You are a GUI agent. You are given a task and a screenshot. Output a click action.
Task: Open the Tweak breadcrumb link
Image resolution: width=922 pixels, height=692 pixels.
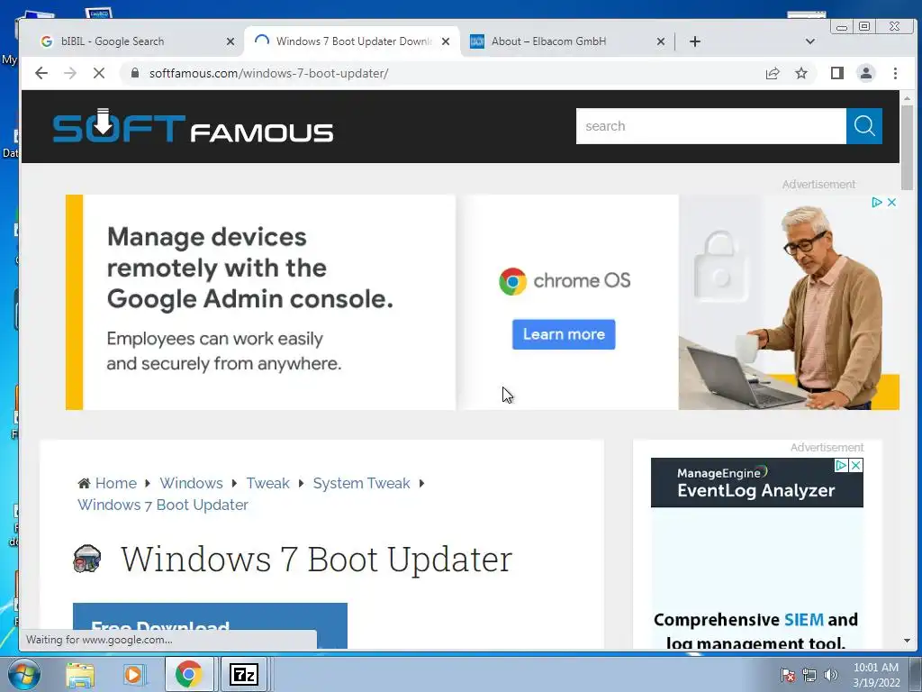267,483
